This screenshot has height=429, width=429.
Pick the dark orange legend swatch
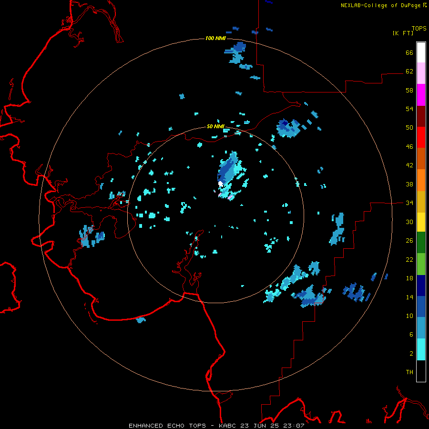click(x=421, y=158)
